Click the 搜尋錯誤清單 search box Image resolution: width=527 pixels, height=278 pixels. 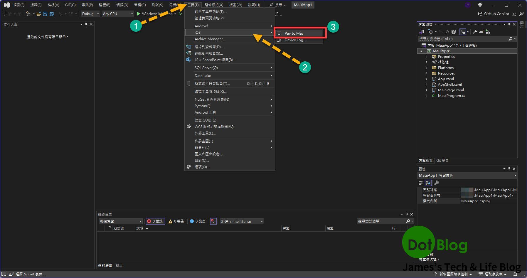(x=385, y=221)
